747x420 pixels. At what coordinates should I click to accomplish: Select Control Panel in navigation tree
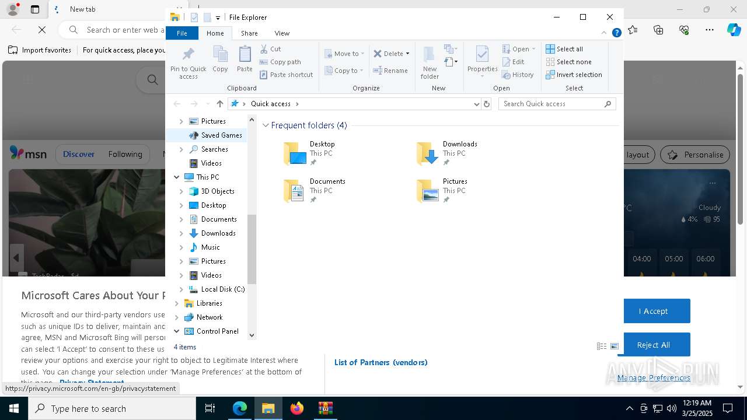[x=217, y=331]
